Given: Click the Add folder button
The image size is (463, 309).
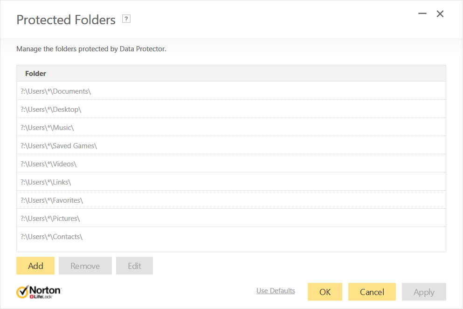Looking at the screenshot, I should point(35,266).
